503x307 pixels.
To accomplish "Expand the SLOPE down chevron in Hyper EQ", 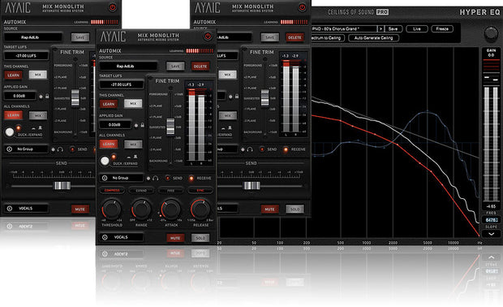I will [491, 234].
